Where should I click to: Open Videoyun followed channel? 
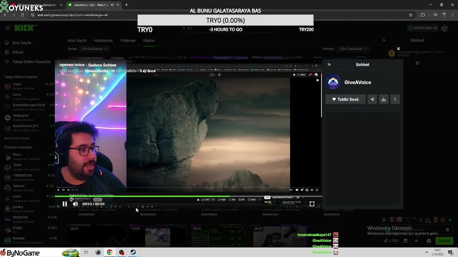[x=29, y=117]
